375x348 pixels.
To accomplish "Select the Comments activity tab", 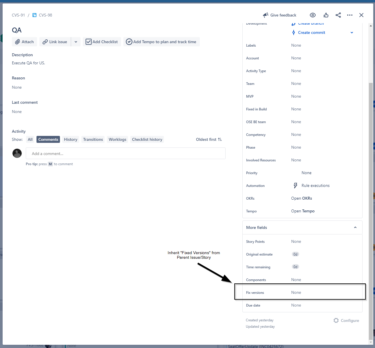I will click(x=48, y=139).
